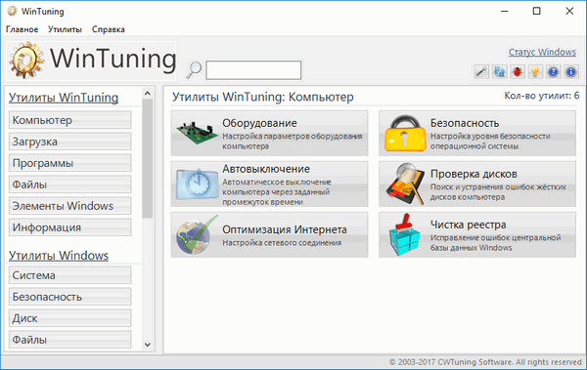Click the blue question mark help icon
Image resolution: width=587 pixels, height=370 pixels.
pos(553,71)
